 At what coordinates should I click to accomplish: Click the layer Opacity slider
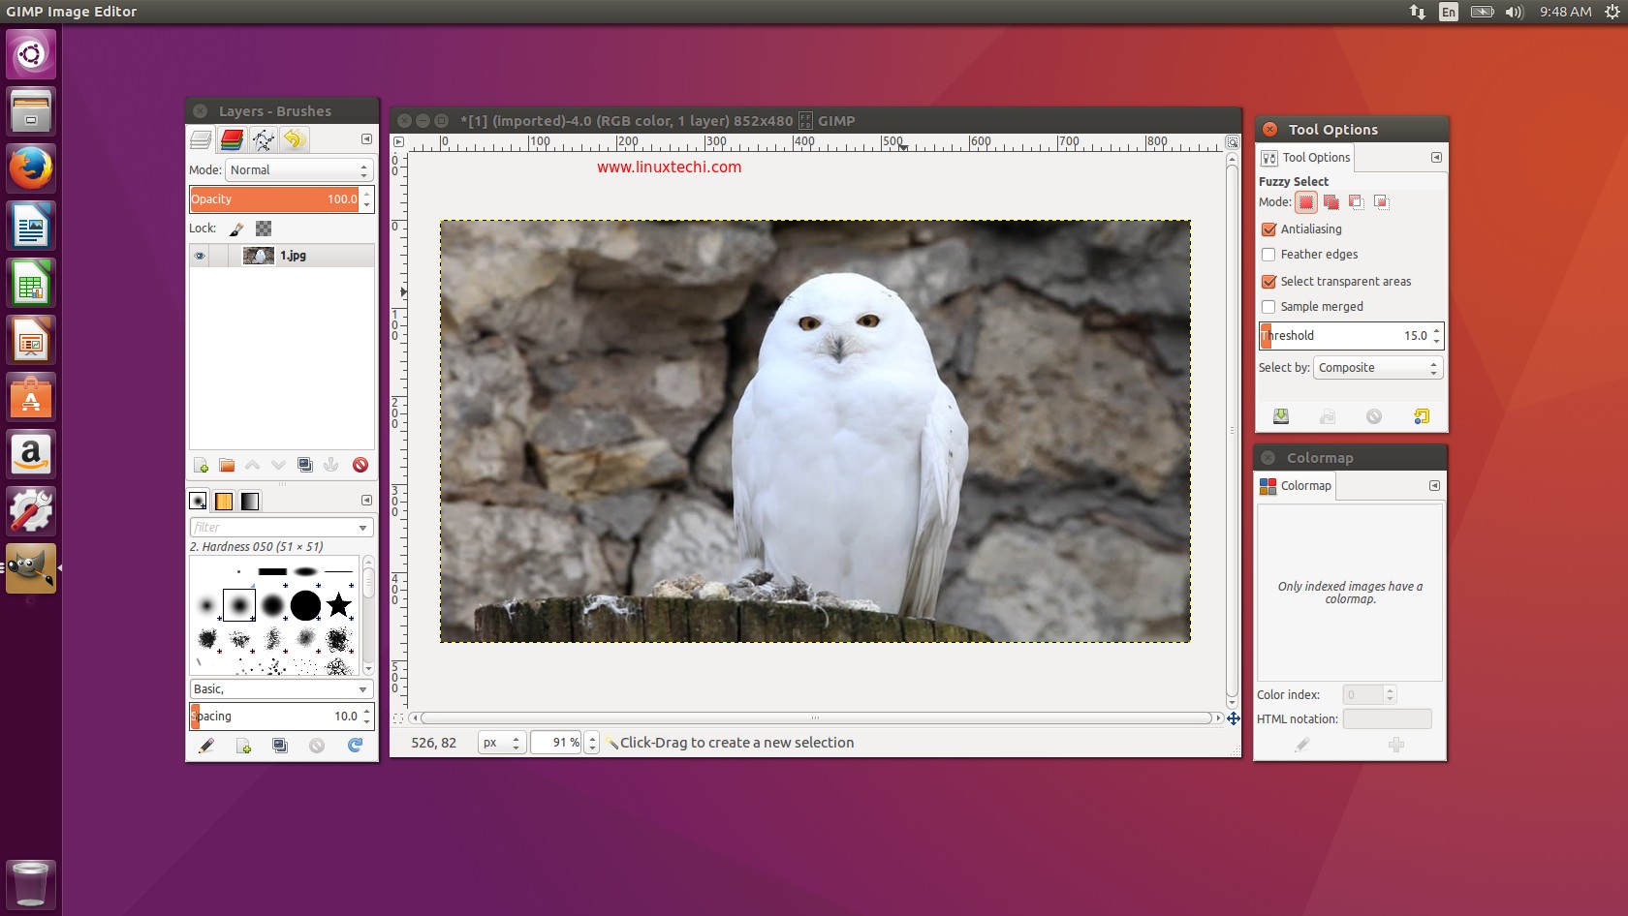pyautogui.click(x=275, y=199)
